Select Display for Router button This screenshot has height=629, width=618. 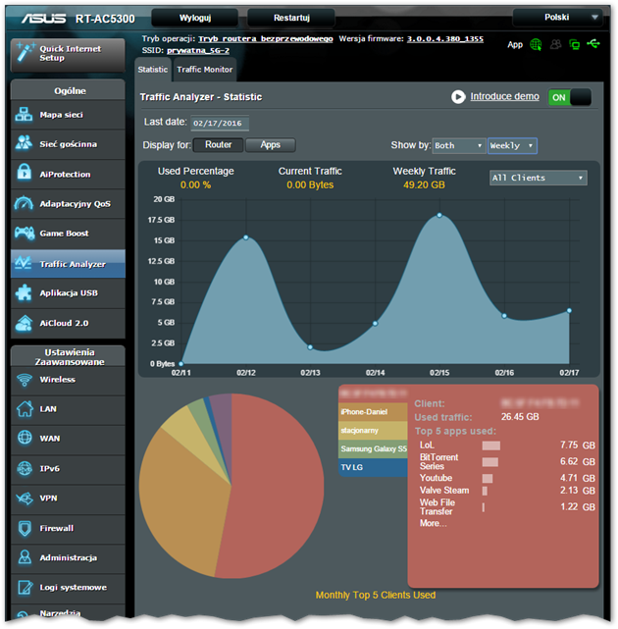click(218, 145)
